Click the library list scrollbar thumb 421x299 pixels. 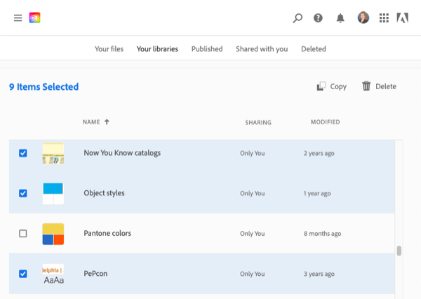[399, 251]
